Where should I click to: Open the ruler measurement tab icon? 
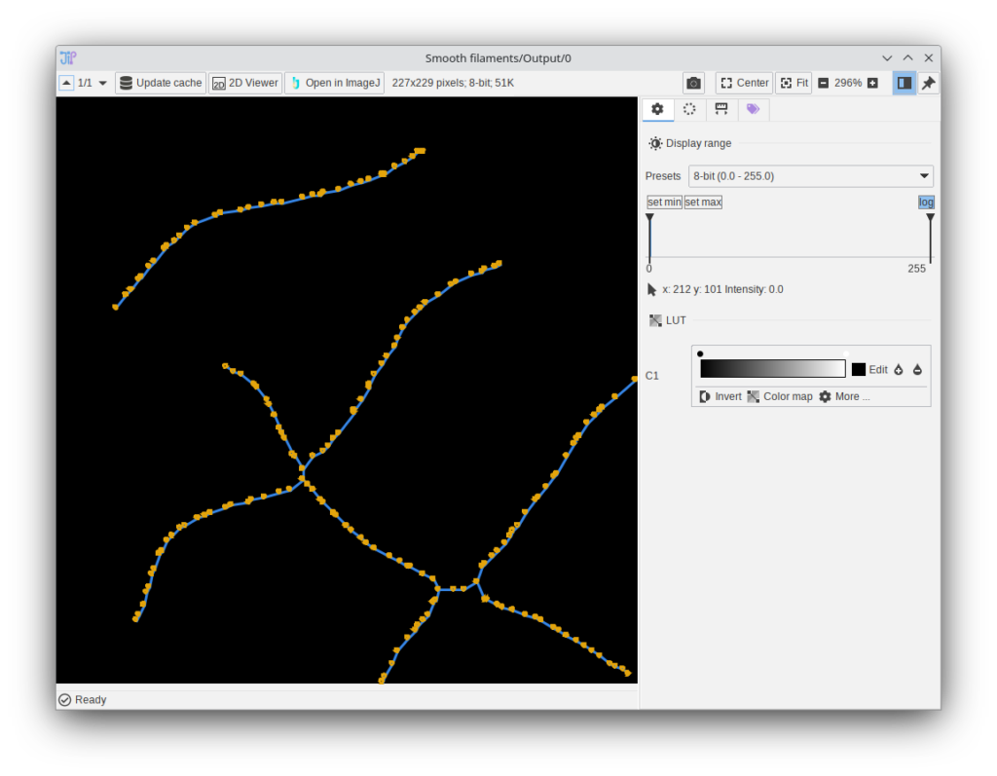720,109
